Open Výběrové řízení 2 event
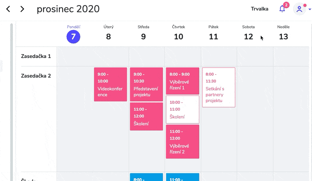The height and width of the screenshot is (181, 312). tap(183, 142)
